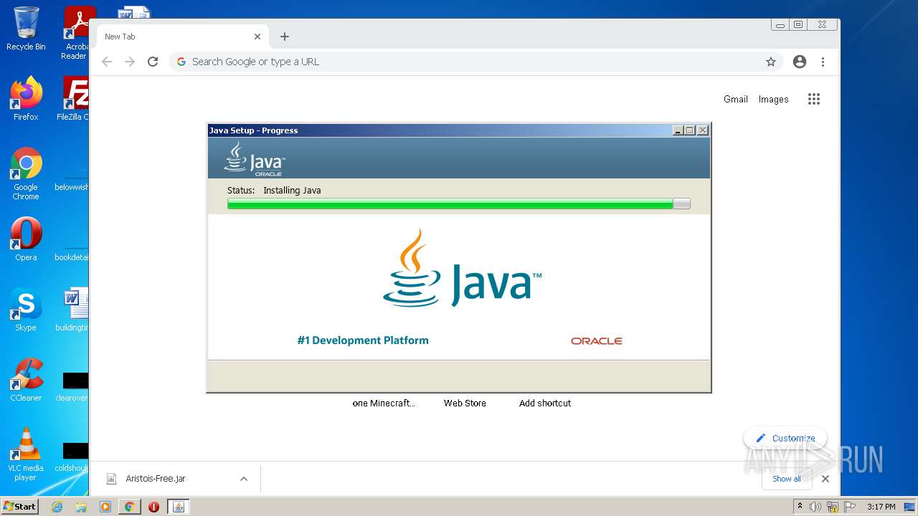Minimize the Chrome window
Screen dimensions: 918x516
(x=780, y=24)
